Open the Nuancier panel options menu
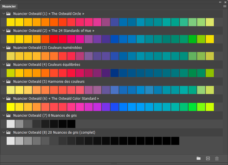Image resolution: width=228 pixels, height=165 pixels. [x=225, y=6]
